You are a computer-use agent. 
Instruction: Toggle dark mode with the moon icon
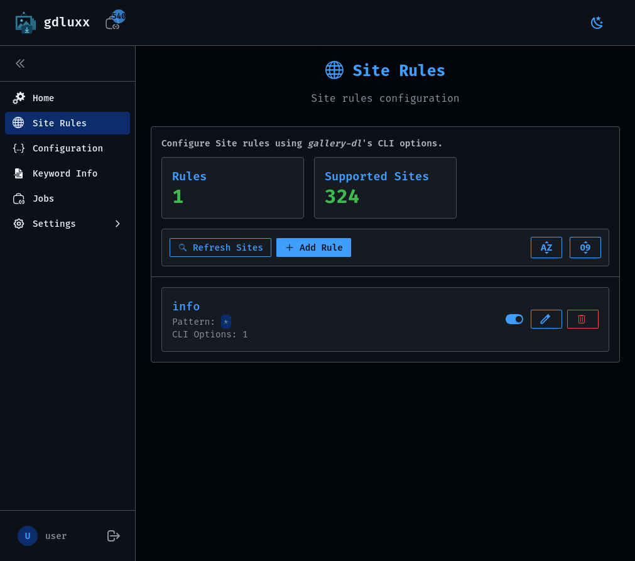coord(596,22)
